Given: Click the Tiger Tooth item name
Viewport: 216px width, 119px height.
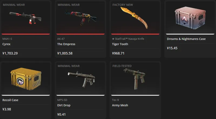Looking at the screenshot, I should coord(120,44).
